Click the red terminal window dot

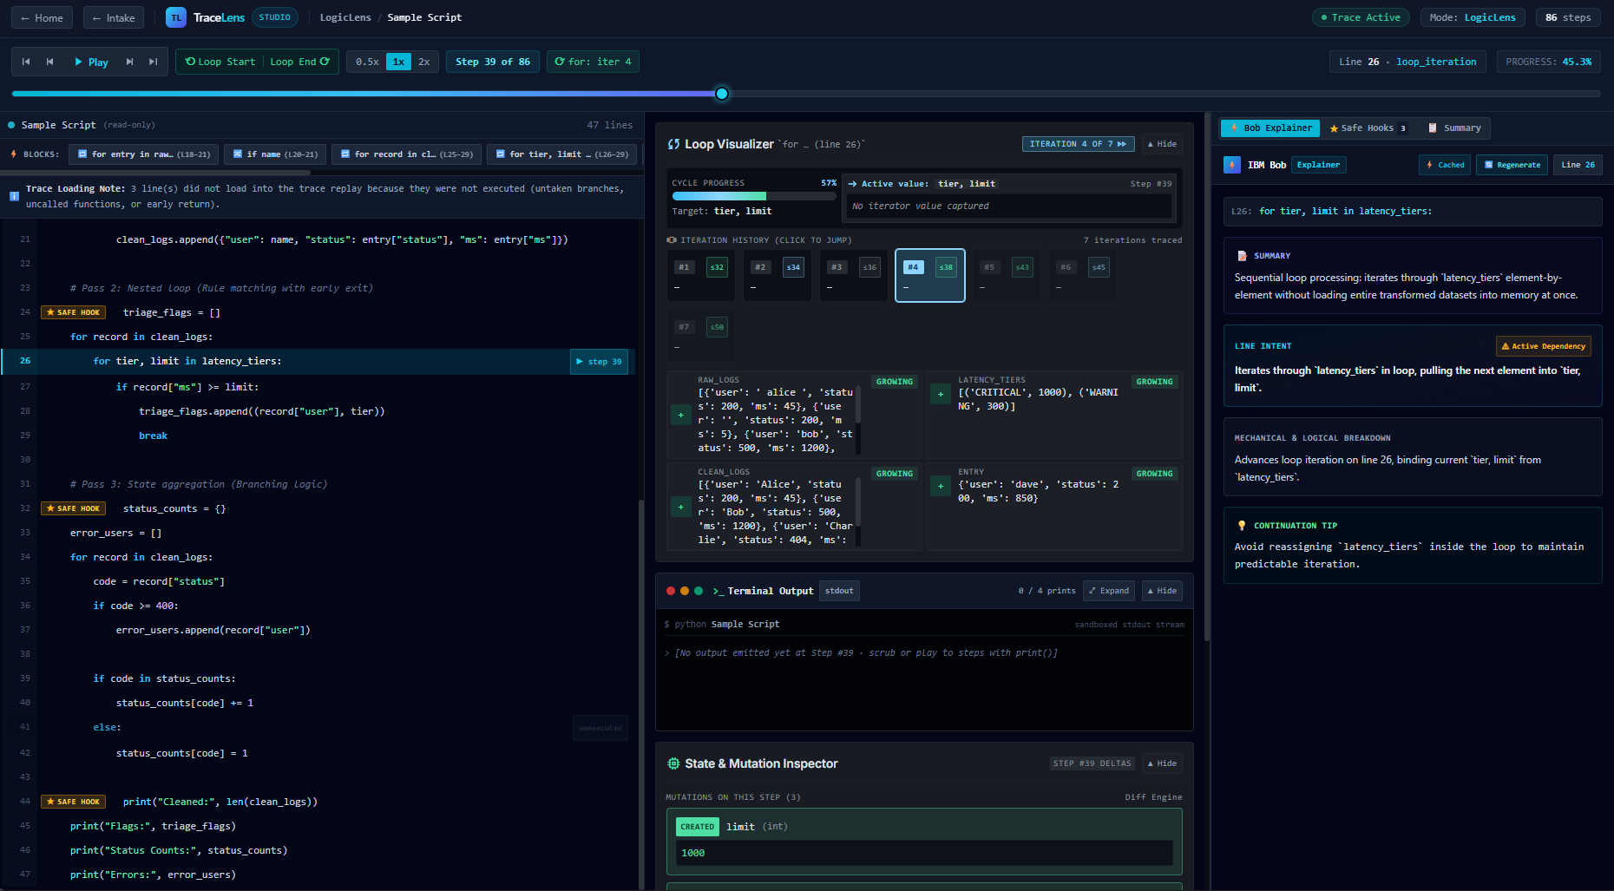click(671, 591)
